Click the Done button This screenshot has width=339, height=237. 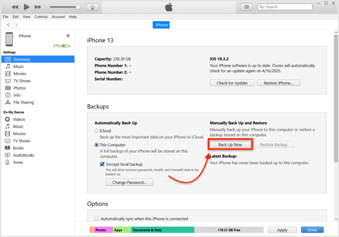coord(312,230)
